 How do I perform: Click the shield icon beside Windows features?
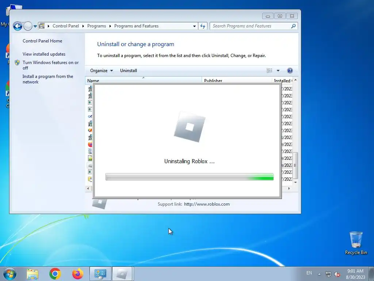17,63
